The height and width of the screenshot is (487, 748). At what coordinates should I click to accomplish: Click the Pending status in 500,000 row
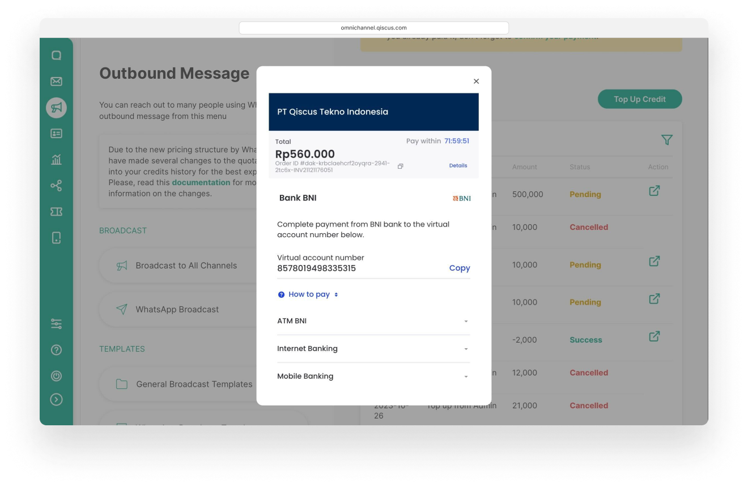585,194
